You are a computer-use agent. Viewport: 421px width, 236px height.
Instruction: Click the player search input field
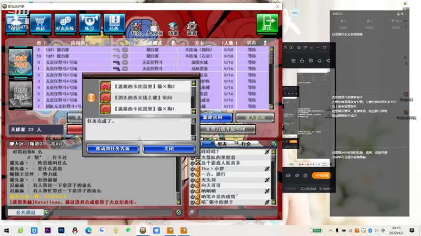click(237, 212)
